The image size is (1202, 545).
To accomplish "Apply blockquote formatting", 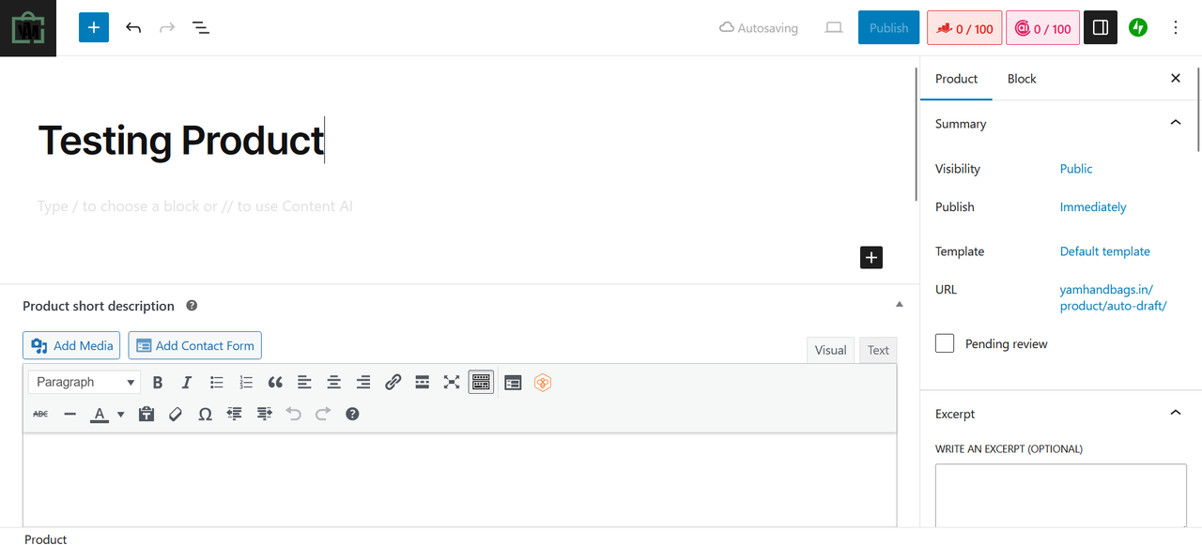I will click(275, 382).
